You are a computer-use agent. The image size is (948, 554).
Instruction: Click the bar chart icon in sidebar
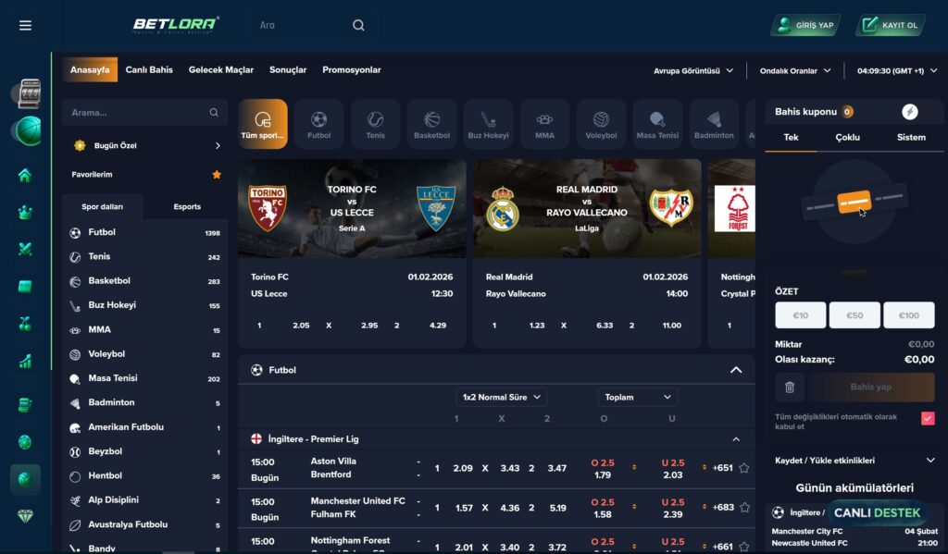click(25, 362)
